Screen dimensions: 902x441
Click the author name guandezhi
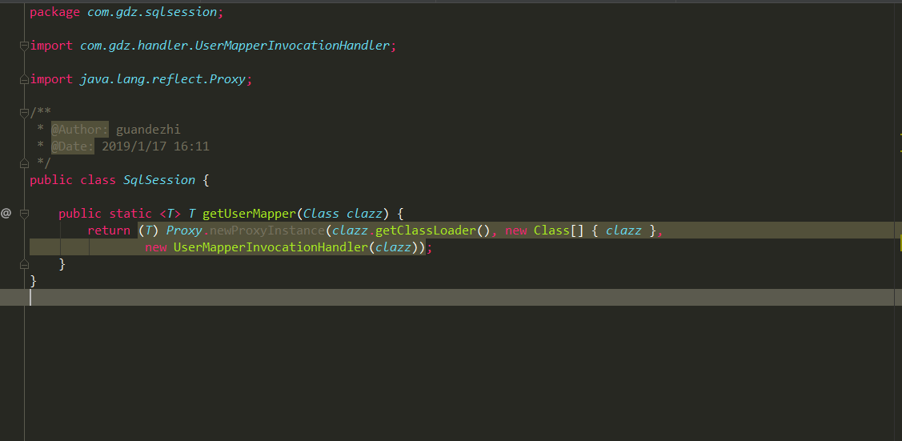point(148,130)
